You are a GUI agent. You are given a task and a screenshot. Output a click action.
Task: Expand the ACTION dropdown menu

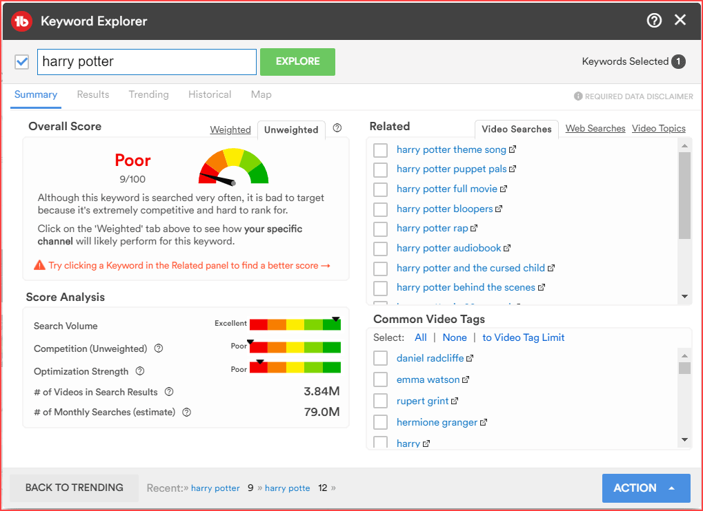pyautogui.click(x=646, y=488)
